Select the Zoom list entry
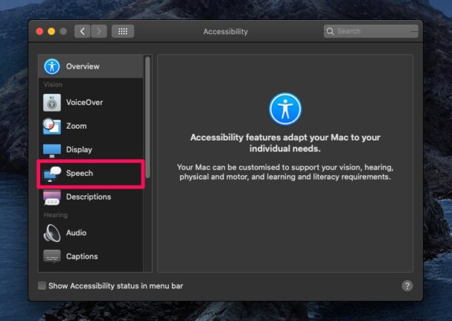Viewport: 452px width, 321px height. [x=90, y=126]
